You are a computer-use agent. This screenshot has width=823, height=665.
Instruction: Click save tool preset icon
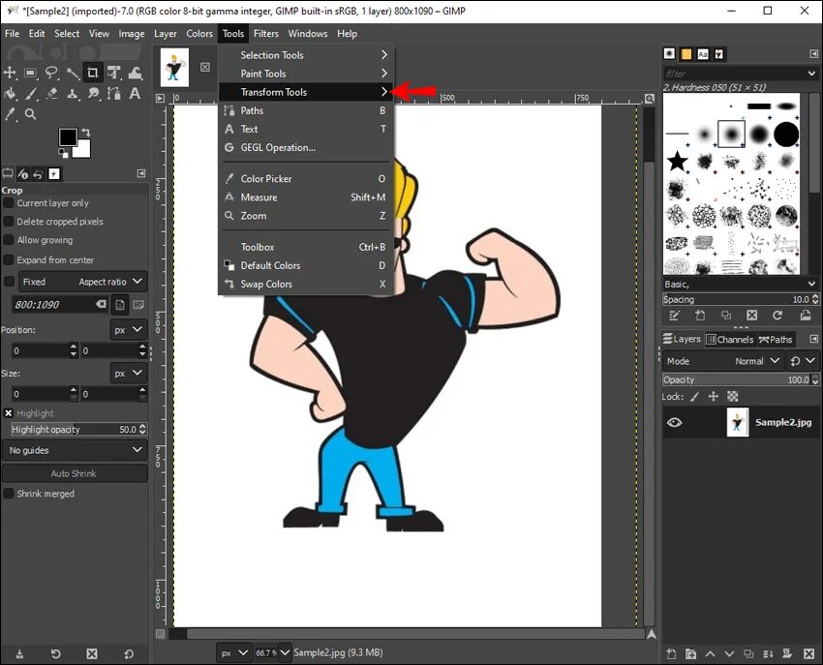(19, 654)
